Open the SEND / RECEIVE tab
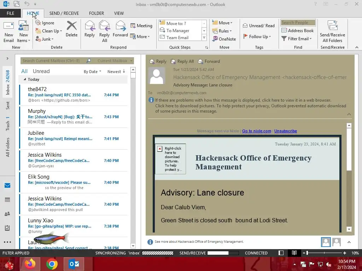The height and width of the screenshot is (271, 362). [x=64, y=13]
